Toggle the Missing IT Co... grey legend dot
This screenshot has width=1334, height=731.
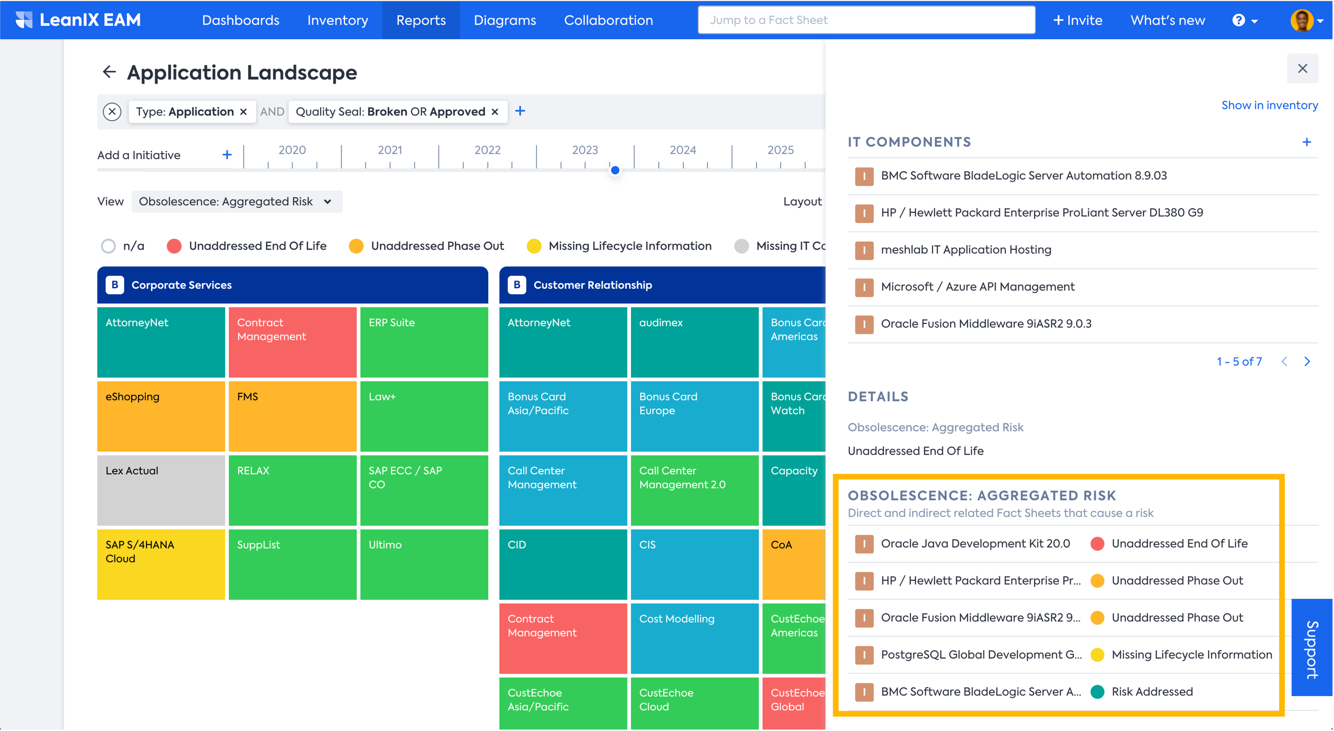741,246
